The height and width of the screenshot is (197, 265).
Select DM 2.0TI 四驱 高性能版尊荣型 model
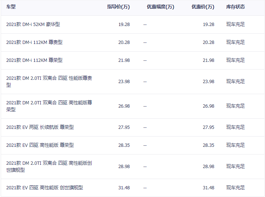(x=49, y=106)
